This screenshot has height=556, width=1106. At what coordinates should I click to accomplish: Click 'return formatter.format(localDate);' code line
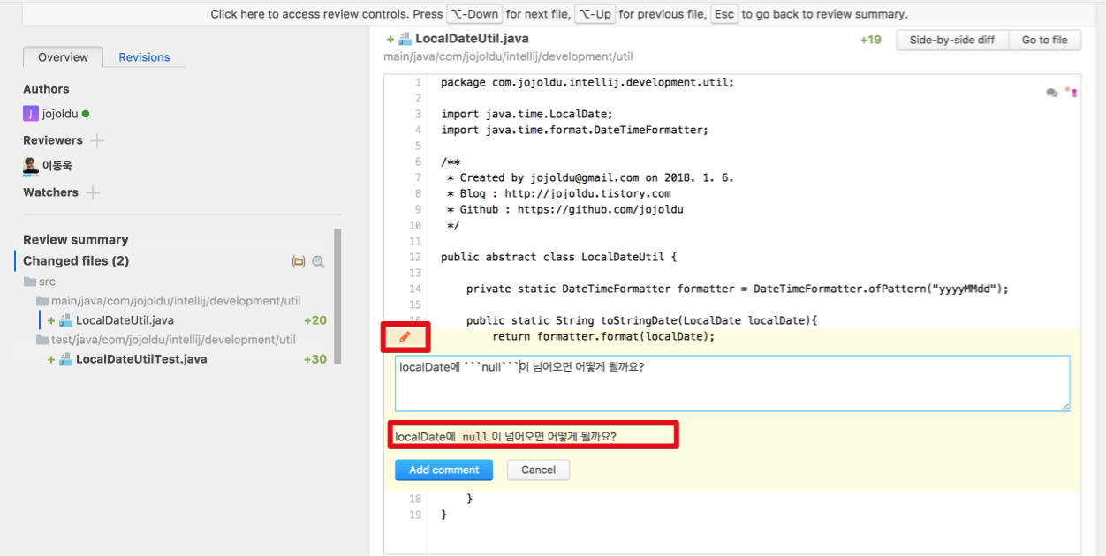point(603,336)
